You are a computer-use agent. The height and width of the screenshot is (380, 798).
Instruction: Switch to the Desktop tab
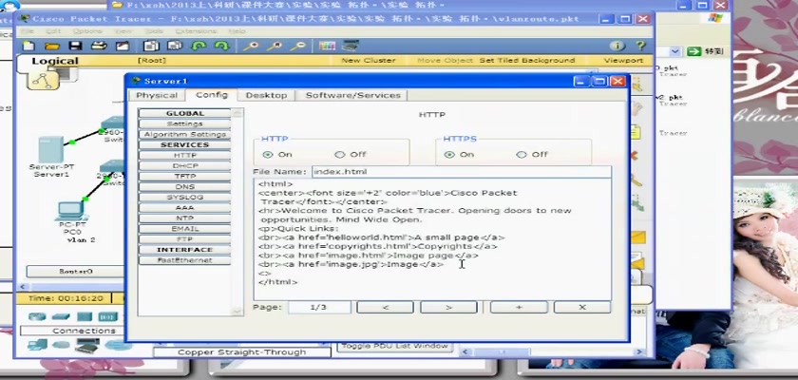click(x=266, y=95)
